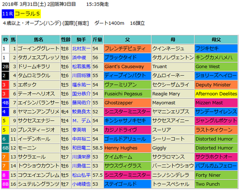Select horse name ヤマニンアンプリメ
The image size is (239, 190).
pos(38,112)
